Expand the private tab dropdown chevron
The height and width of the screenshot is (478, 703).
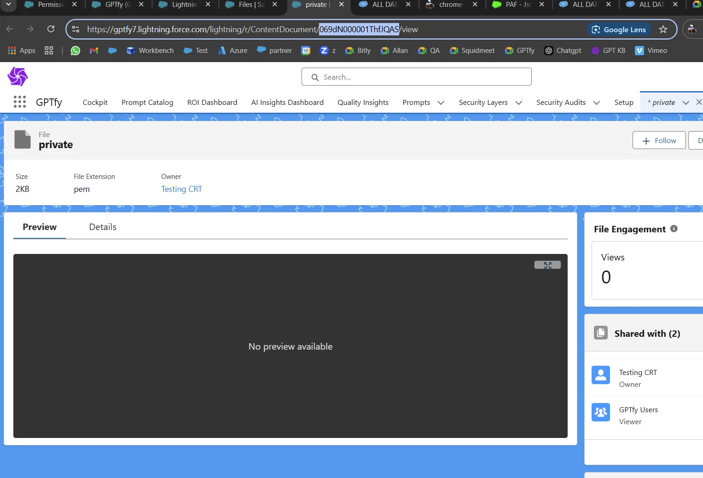click(x=686, y=103)
